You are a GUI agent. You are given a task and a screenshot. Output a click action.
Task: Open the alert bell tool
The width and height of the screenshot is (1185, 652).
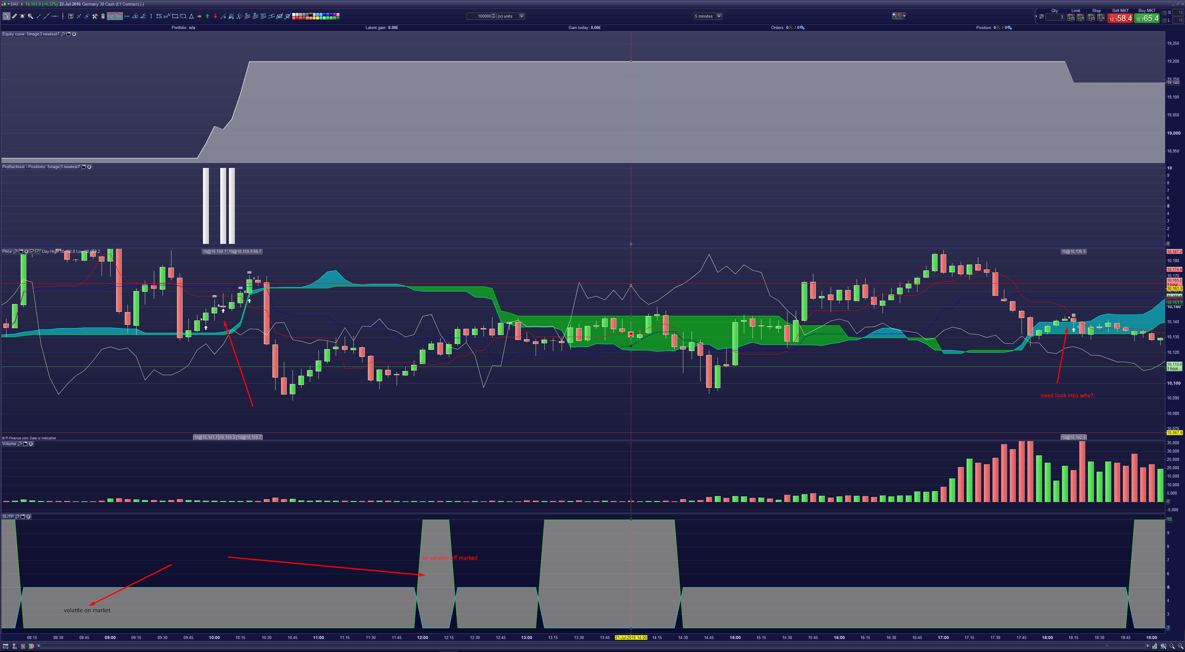pos(22,16)
